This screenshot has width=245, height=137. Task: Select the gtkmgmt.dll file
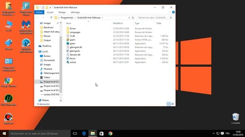click(76, 47)
